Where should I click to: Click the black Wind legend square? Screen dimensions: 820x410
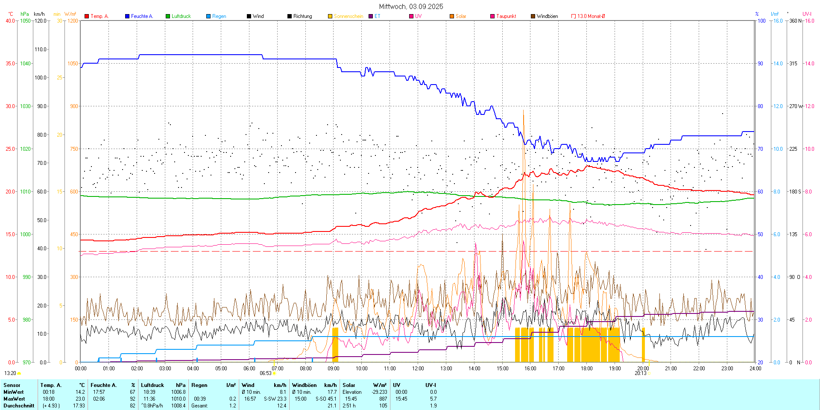[x=249, y=16]
